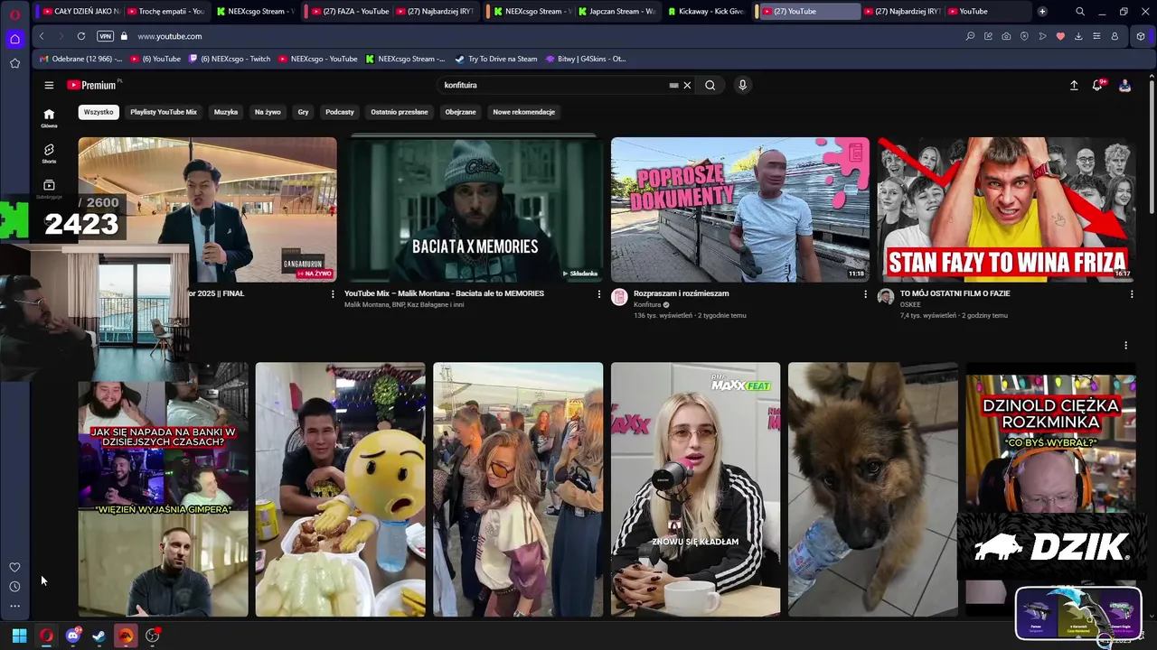The width and height of the screenshot is (1157, 650).
Task: Search tabs with magnifier in tab bar
Action: coord(1080,12)
